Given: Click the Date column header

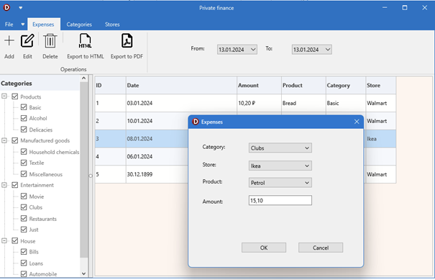Looking at the screenshot, I should (x=181, y=85).
